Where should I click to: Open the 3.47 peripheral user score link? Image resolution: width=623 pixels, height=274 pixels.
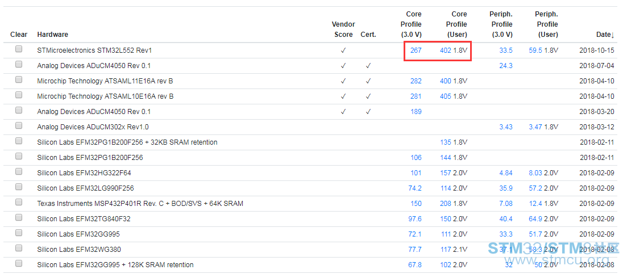click(535, 127)
